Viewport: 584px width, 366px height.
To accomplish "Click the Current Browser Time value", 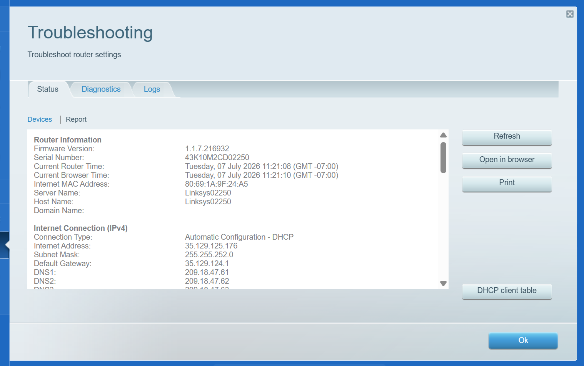I will (x=262, y=175).
